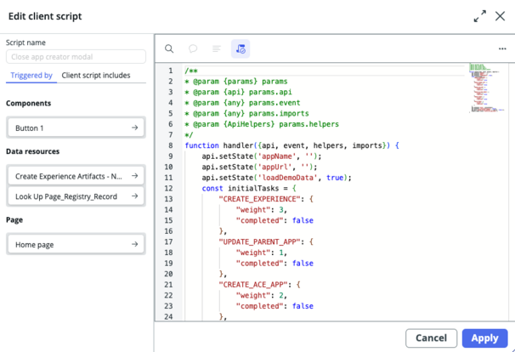Click "CREATE_EXPERIENCE" key in code
The image size is (515, 352).
click(259, 199)
